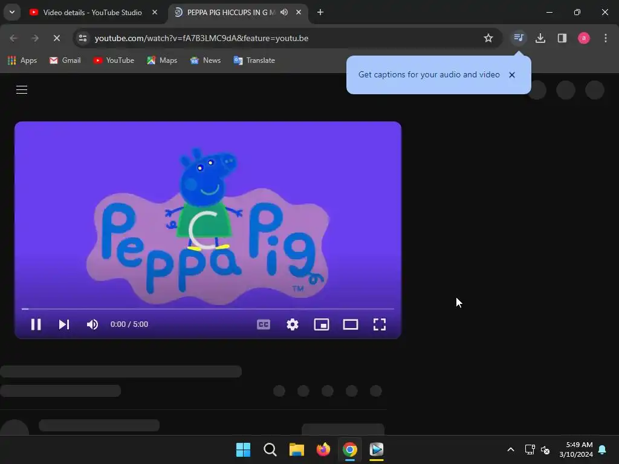
Task: Open the Chrome profile avatar
Action: coord(584,38)
